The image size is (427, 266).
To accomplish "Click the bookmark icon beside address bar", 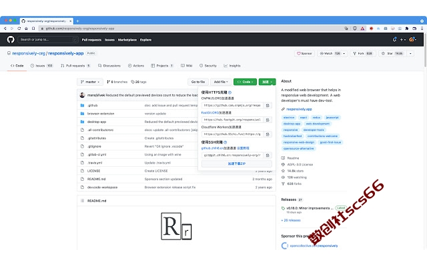I will (x=33, y=28).
